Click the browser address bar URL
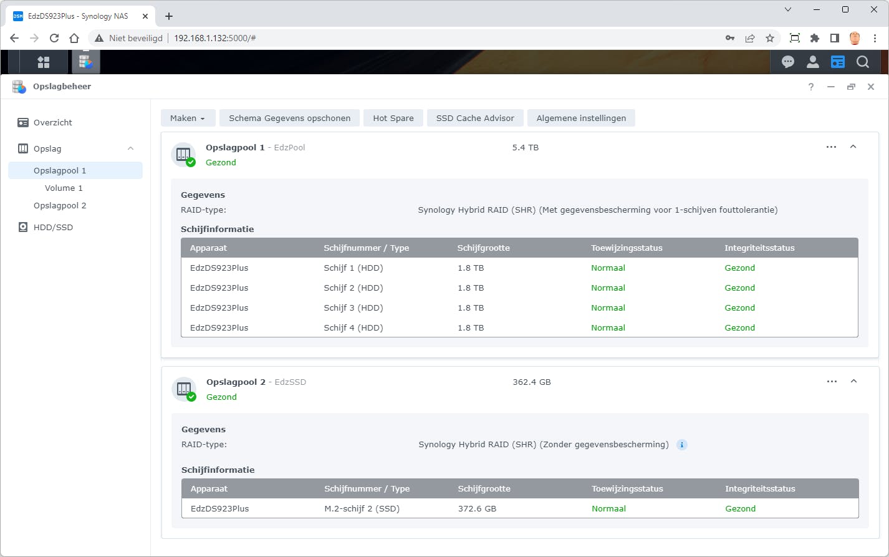 (215, 38)
